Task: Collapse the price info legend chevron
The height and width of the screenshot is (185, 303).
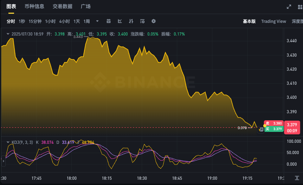Action: pos(8,34)
